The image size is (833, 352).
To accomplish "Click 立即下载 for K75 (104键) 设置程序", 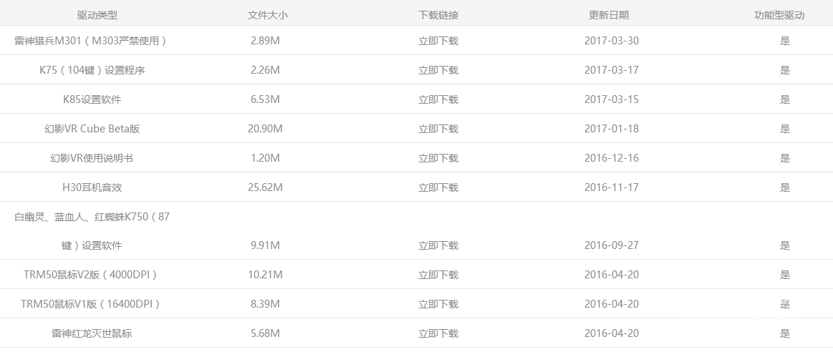I will (438, 70).
